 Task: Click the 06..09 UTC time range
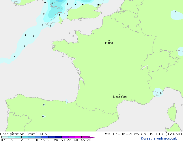click(152, 134)
